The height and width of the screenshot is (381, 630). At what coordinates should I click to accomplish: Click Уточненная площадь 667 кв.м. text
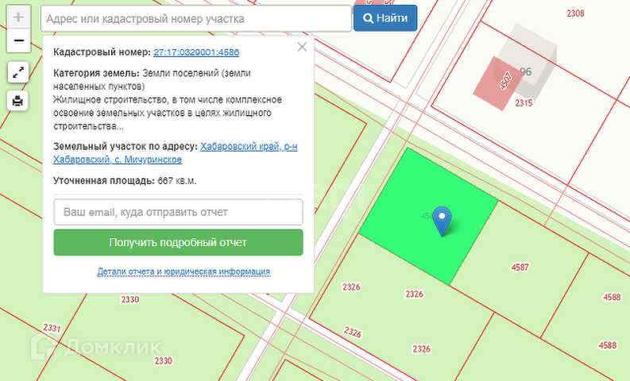point(125,181)
